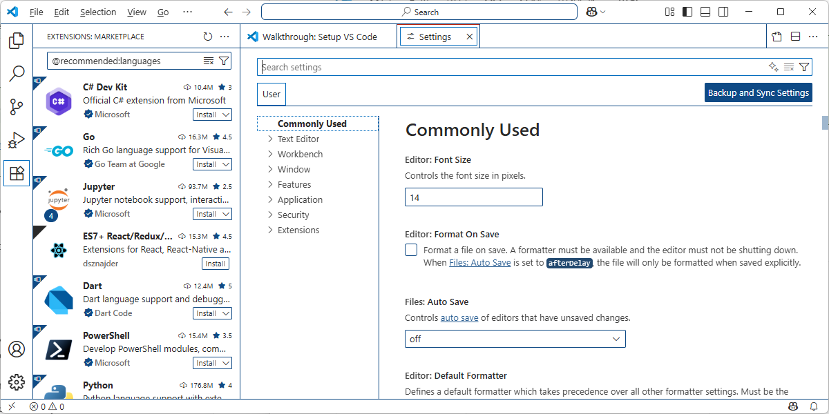Switch to Walkthrough: Setup VS Code tab
This screenshot has width=829, height=414.
[x=318, y=37]
